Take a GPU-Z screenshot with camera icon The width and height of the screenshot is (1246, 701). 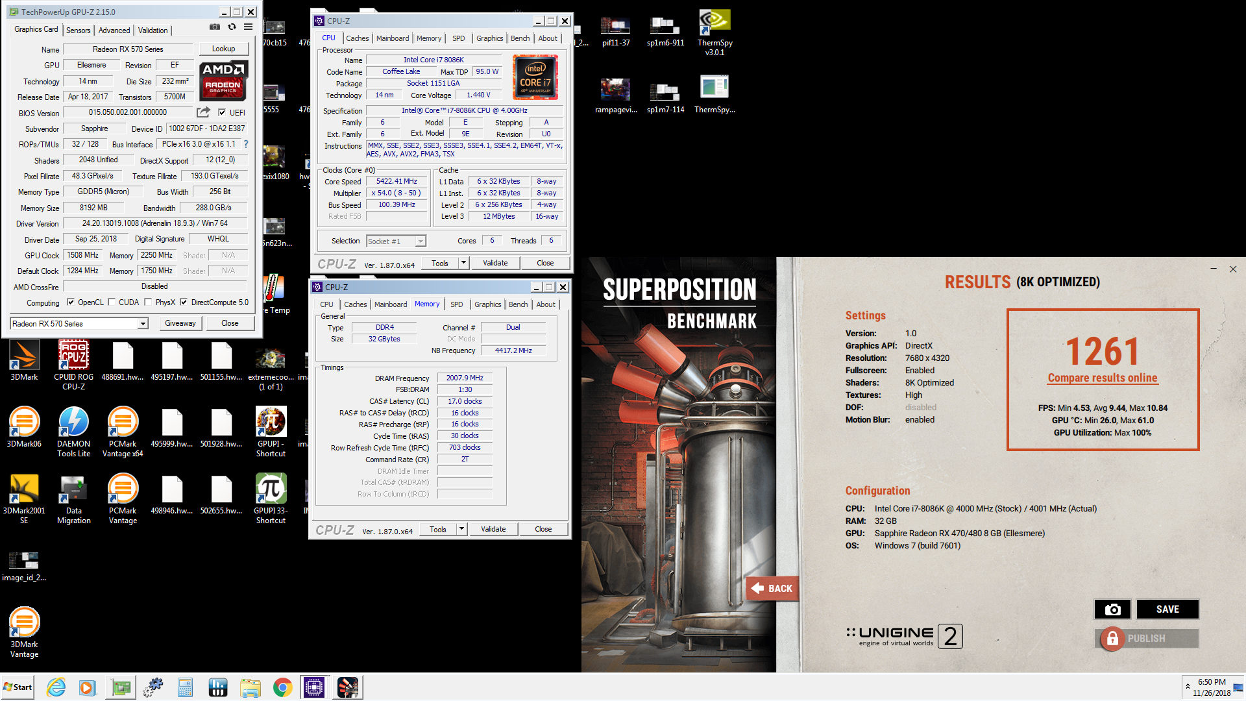[x=215, y=27]
